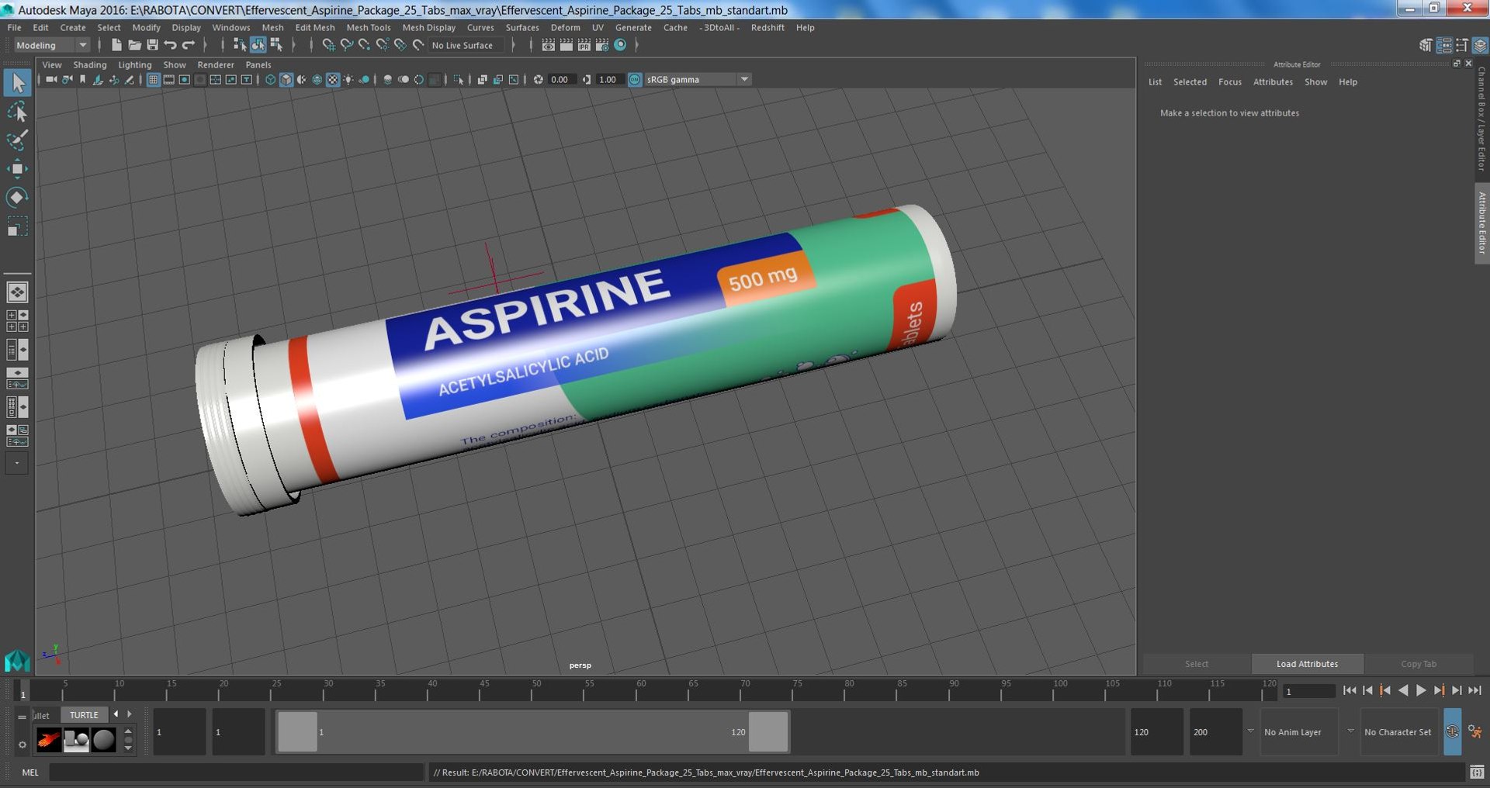The width and height of the screenshot is (1490, 788).
Task: Open the Mesh Tools menu
Action: point(369,27)
